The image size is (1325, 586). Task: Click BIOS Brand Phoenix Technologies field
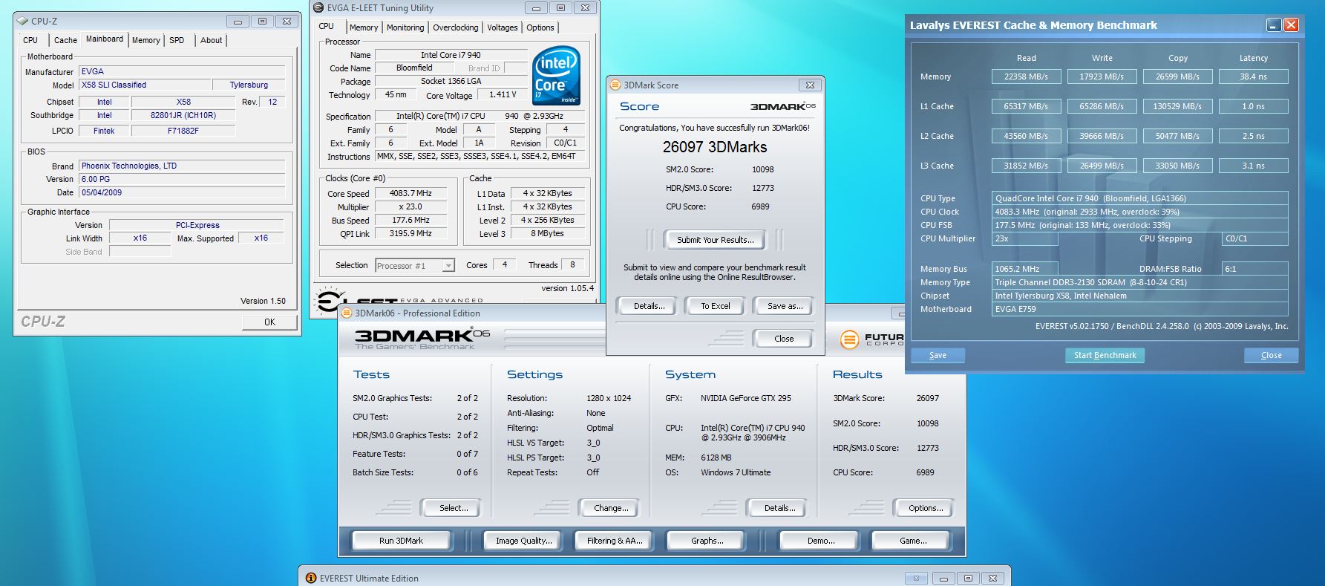coord(182,166)
